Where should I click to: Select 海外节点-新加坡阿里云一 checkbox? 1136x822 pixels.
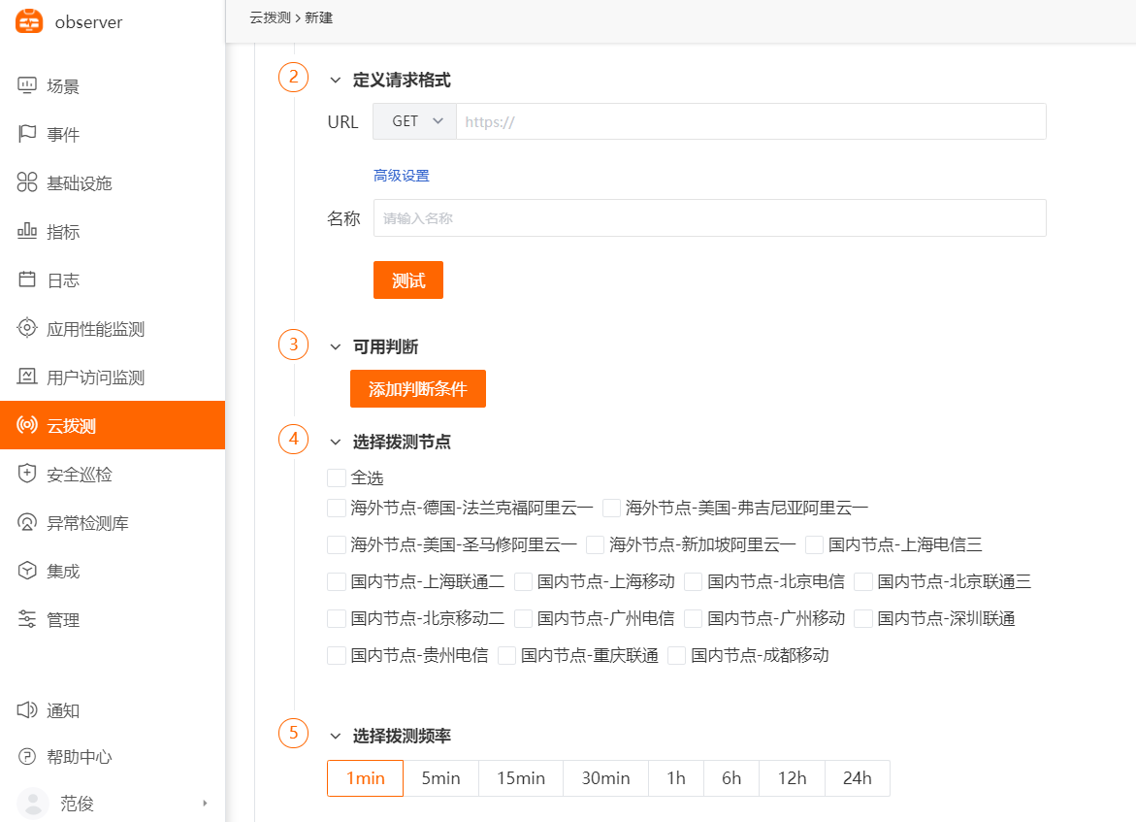click(595, 544)
